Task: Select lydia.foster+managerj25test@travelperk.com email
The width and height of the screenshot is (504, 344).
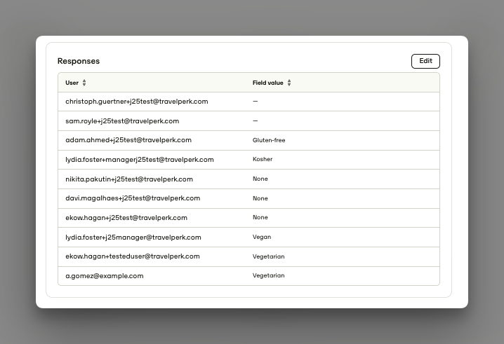Action: click(x=140, y=160)
